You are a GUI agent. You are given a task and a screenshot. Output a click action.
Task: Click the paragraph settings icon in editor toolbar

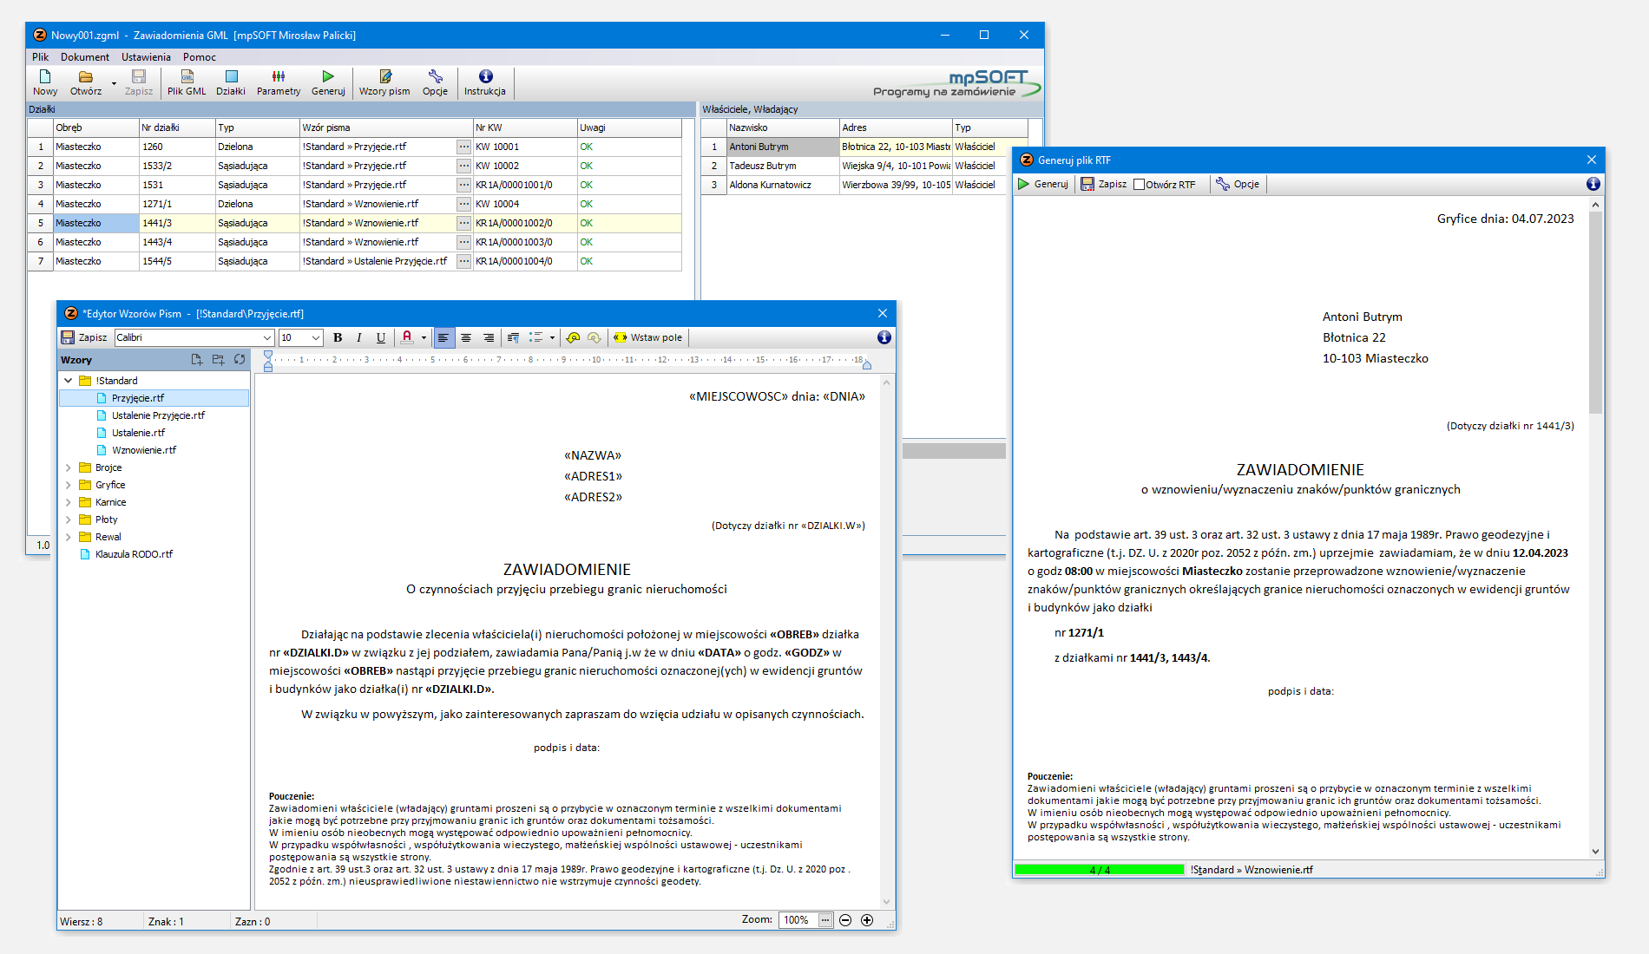tap(513, 337)
